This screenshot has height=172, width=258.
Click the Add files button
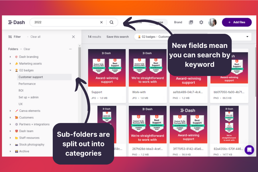tap(237, 22)
